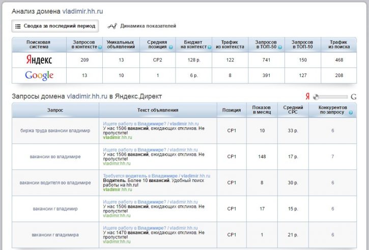The width and height of the screenshot is (369, 250).
Task: Open vladimir.hh.ru link in Запросы домена heading
Action: coord(87,96)
